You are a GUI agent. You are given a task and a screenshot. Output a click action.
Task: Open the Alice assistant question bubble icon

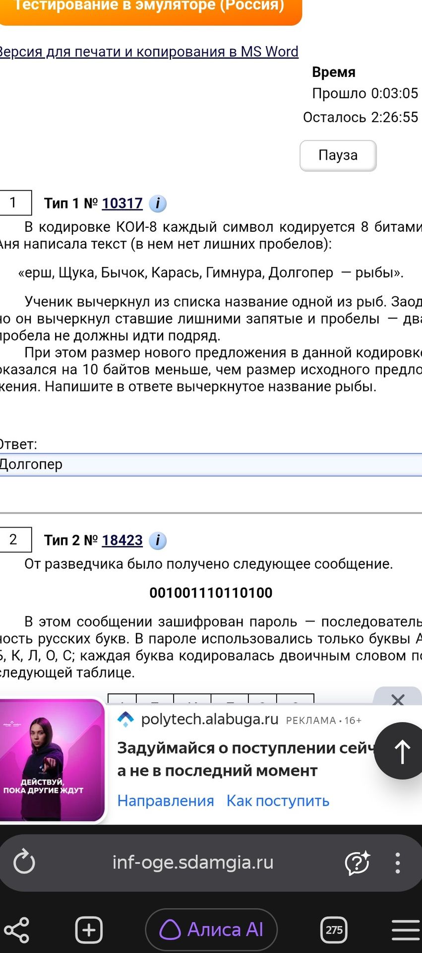click(357, 863)
